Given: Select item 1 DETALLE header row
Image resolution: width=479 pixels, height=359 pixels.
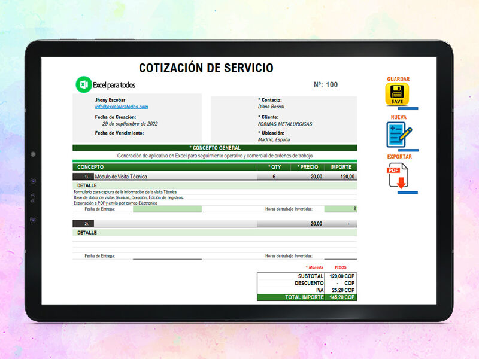Looking at the screenshot, I should pos(215,185).
